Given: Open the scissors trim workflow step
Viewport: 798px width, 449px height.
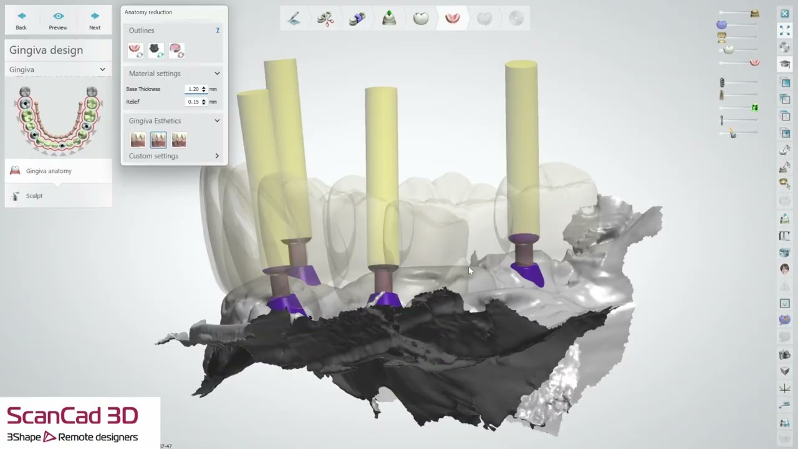Looking at the screenshot, I should pyautogui.click(x=325, y=19).
